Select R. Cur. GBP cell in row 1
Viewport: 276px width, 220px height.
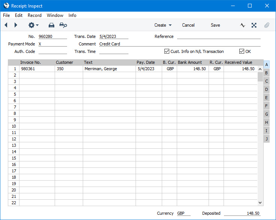pyautogui.click(x=216, y=69)
